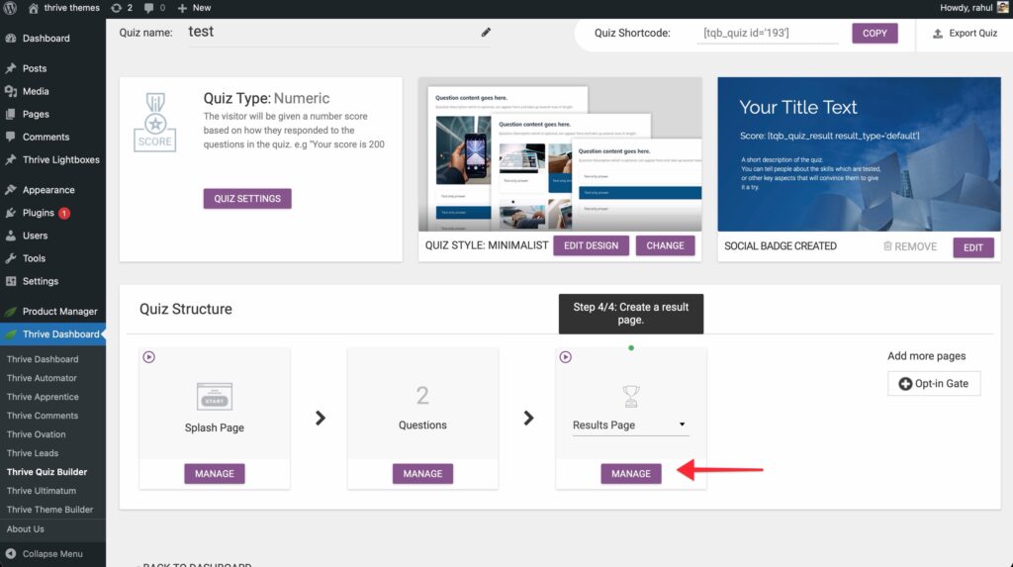Open Plugins in the sidebar menu
1013x567 pixels.
point(39,213)
